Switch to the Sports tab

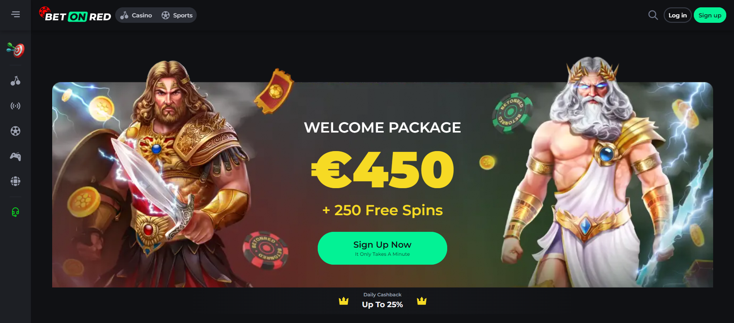point(177,15)
